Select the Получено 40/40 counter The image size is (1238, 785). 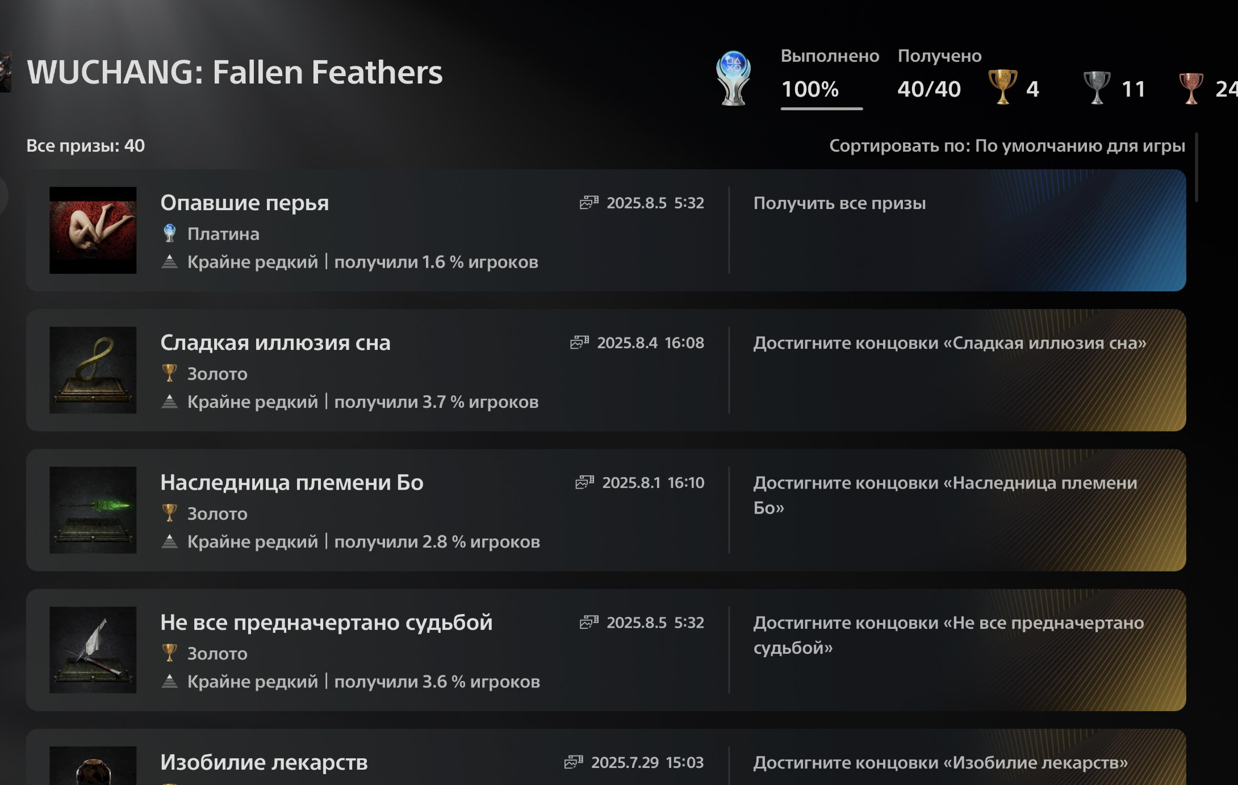click(x=939, y=74)
